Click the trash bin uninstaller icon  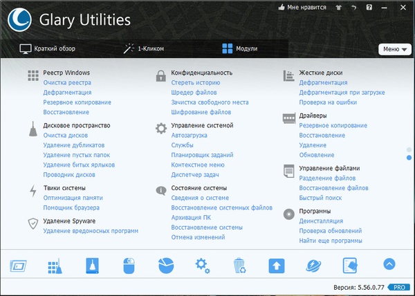239,265
